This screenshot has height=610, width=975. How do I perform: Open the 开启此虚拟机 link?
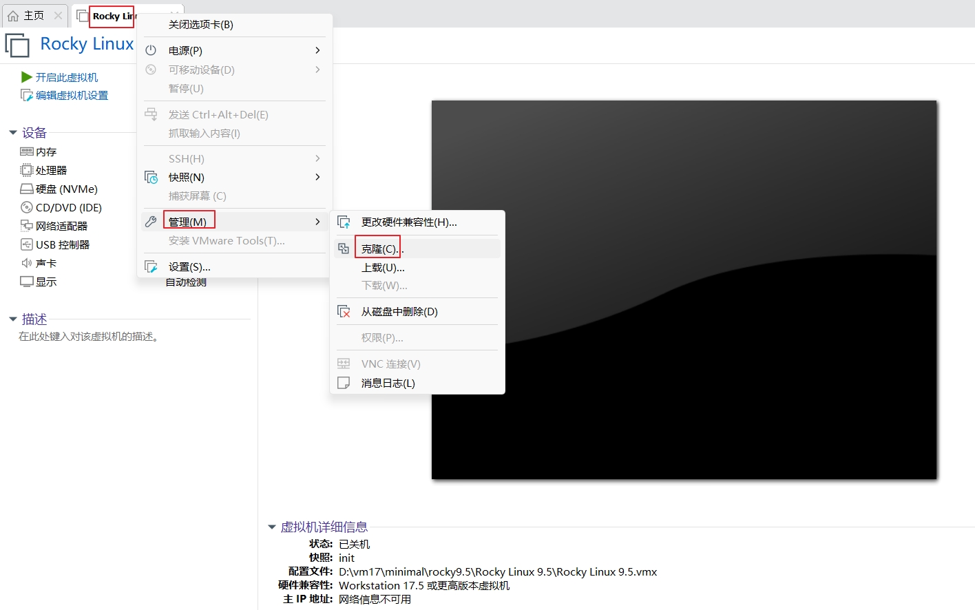click(x=67, y=78)
